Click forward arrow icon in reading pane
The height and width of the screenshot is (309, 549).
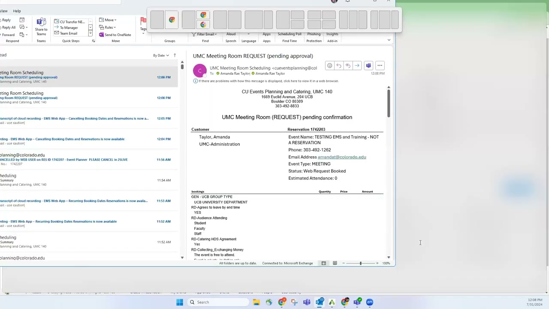[357, 66]
